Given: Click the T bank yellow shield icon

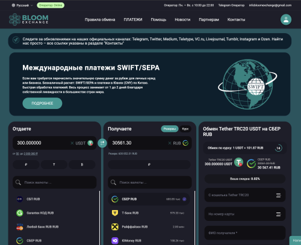Looking at the screenshot, I should 115,213.
